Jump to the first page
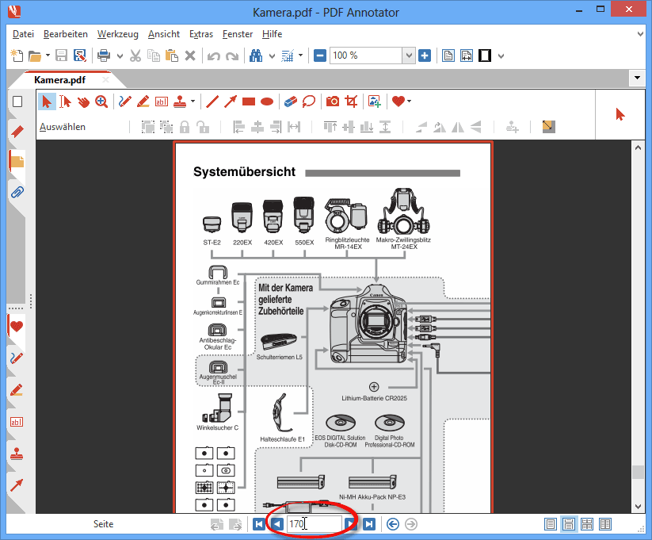This screenshot has width=652, height=540. pos(259,524)
